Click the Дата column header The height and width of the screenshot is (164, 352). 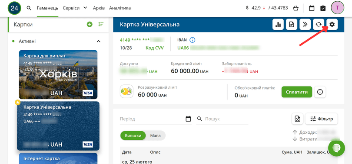coord(126,152)
